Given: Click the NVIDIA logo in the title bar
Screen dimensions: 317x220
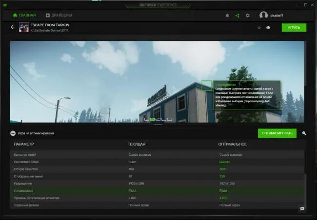Looking at the screenshot, I should 5,5.
